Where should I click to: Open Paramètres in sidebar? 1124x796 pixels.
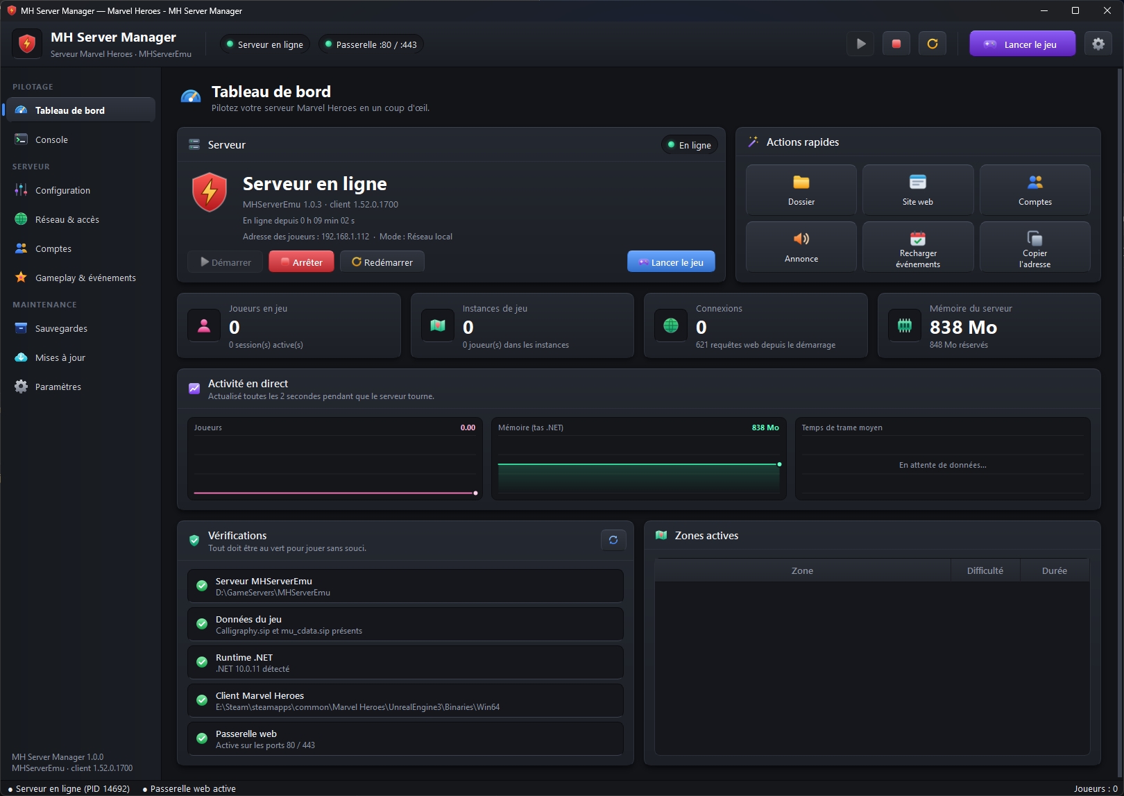coord(80,387)
